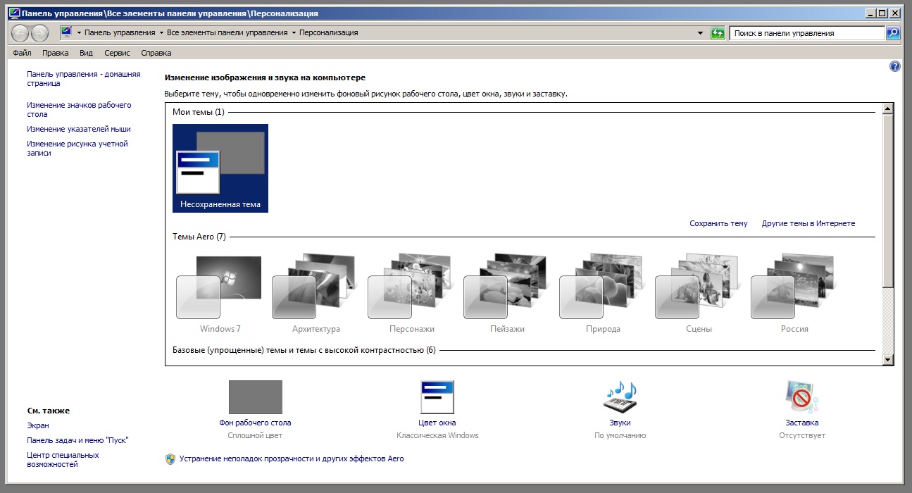This screenshot has width=912, height=493.
Task: Click the Сохранить тему link
Action: (718, 223)
